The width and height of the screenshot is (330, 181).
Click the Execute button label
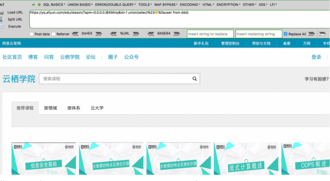(14, 26)
